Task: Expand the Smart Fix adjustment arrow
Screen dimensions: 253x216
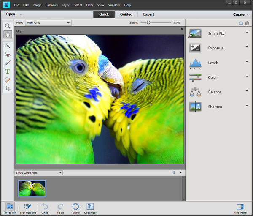Action: pyautogui.click(x=247, y=33)
